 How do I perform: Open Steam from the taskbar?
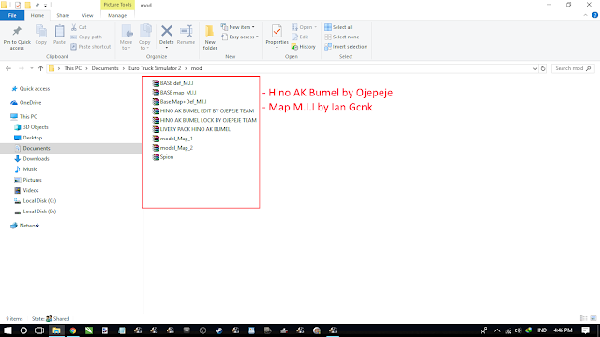218,330
